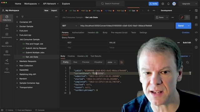
Task: Open the request info icon in the right sidebar
Action: click(196, 47)
